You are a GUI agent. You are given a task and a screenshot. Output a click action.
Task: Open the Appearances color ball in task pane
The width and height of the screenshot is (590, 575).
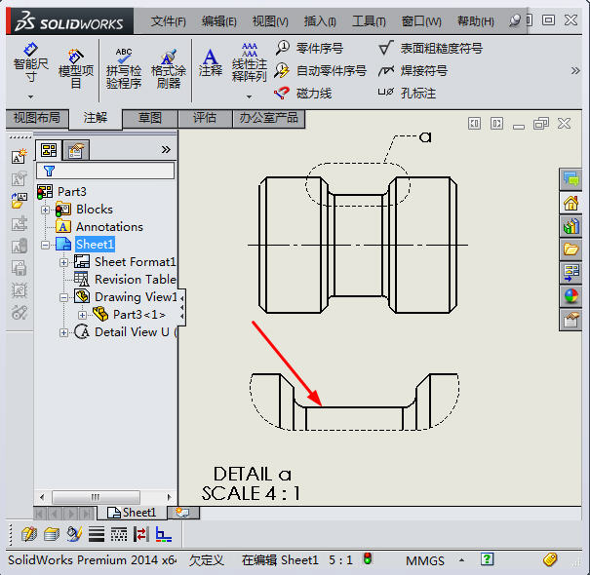(x=570, y=296)
